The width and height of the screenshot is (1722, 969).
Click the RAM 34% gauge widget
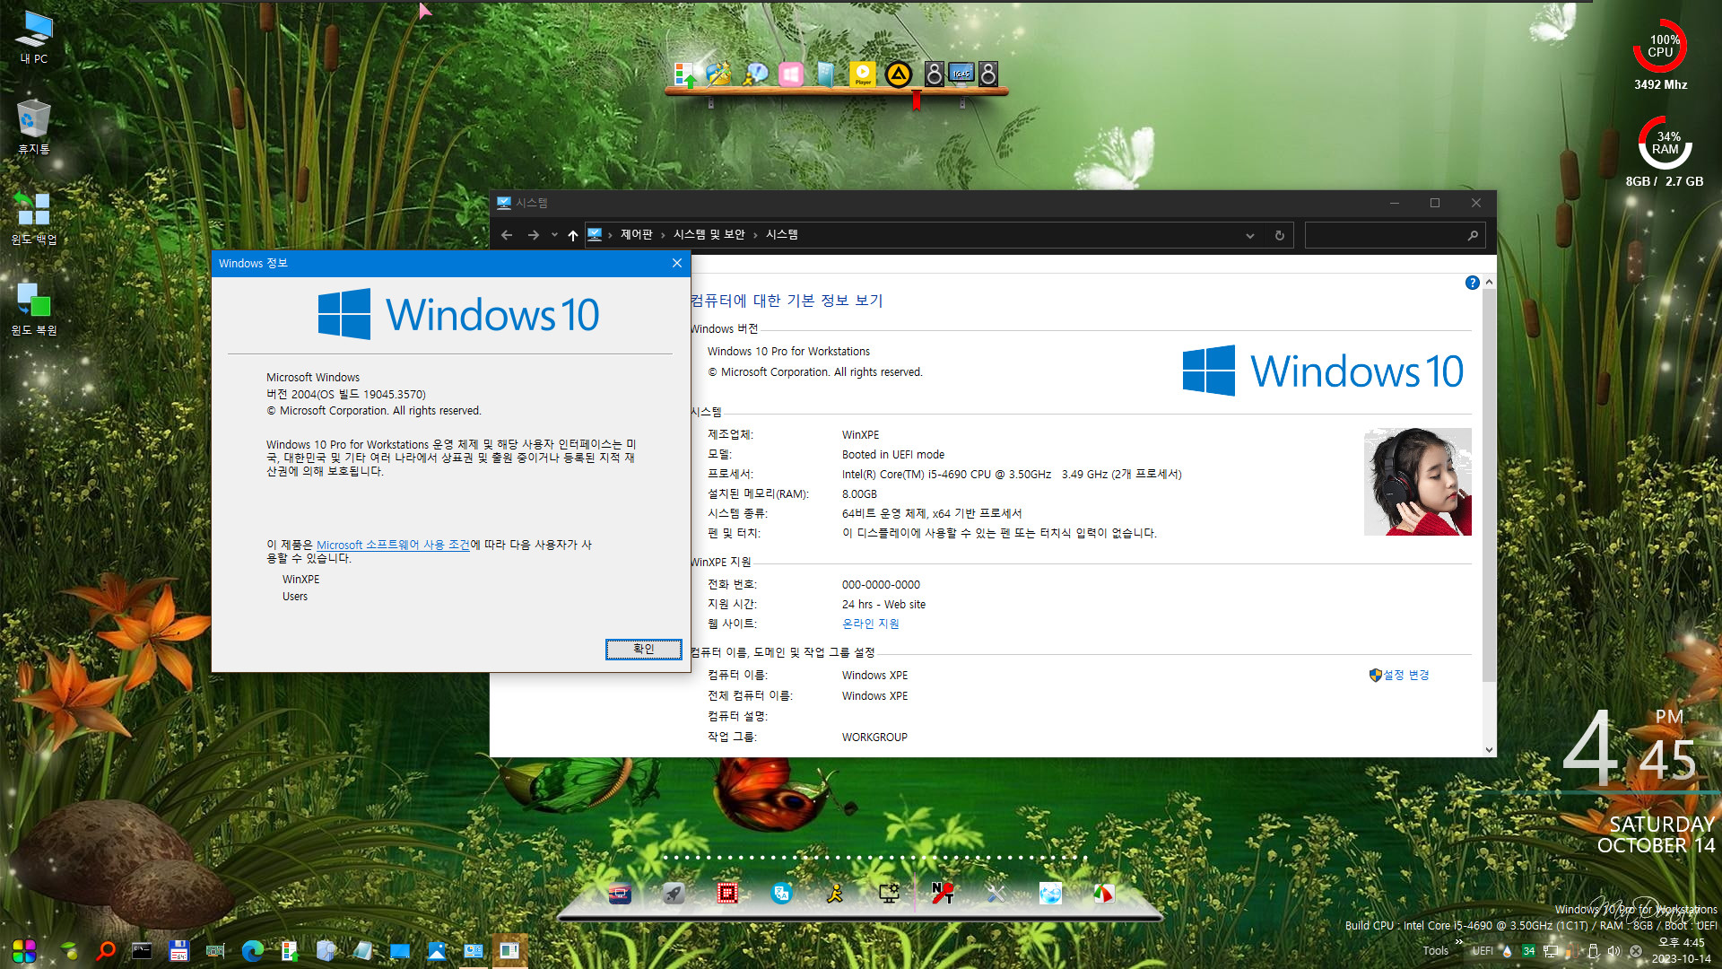[1665, 143]
